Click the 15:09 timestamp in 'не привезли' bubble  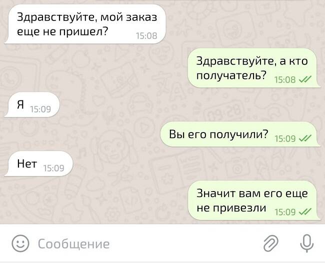285,212
